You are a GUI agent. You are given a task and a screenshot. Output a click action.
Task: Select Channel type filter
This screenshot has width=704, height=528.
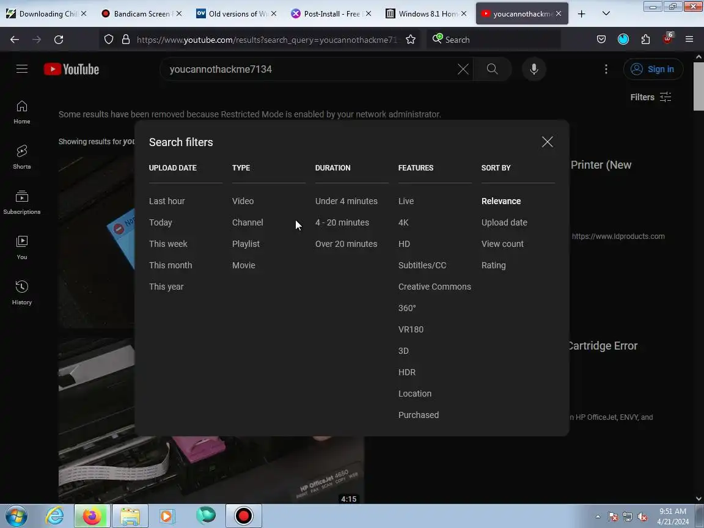pyautogui.click(x=248, y=222)
